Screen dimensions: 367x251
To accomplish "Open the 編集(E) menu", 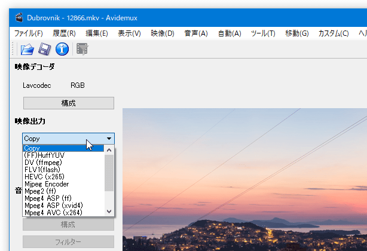I will pos(97,33).
